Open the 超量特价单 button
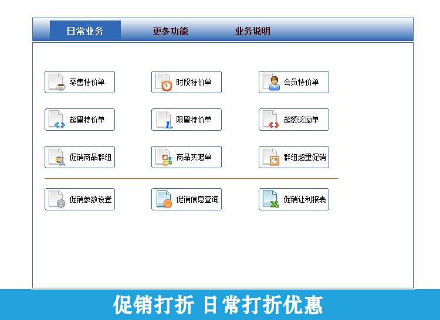 pyautogui.click(x=80, y=120)
